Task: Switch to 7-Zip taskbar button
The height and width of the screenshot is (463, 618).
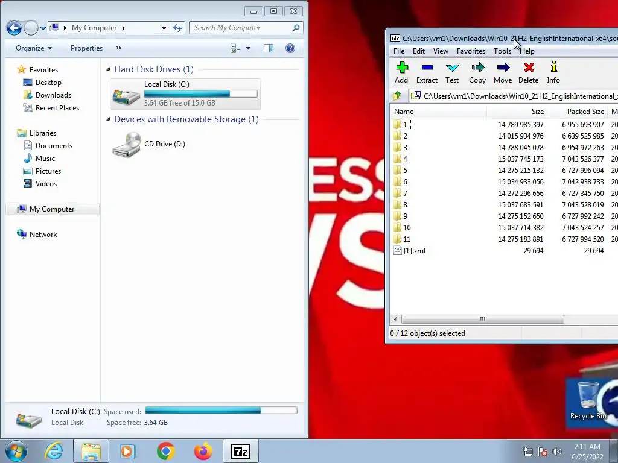Action: [241, 451]
